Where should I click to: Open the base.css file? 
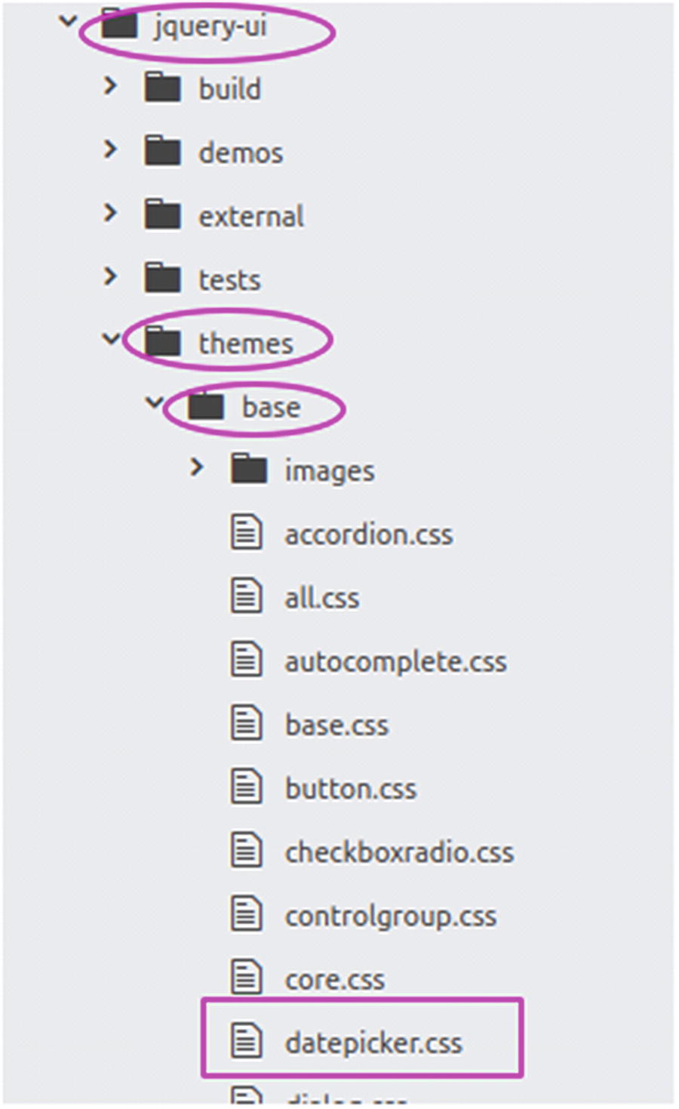tap(336, 725)
